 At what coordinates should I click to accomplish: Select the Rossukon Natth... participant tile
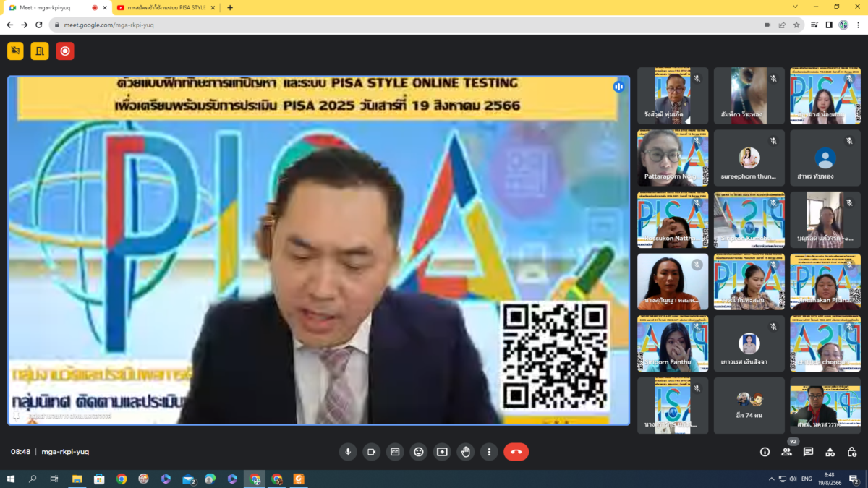click(x=673, y=220)
